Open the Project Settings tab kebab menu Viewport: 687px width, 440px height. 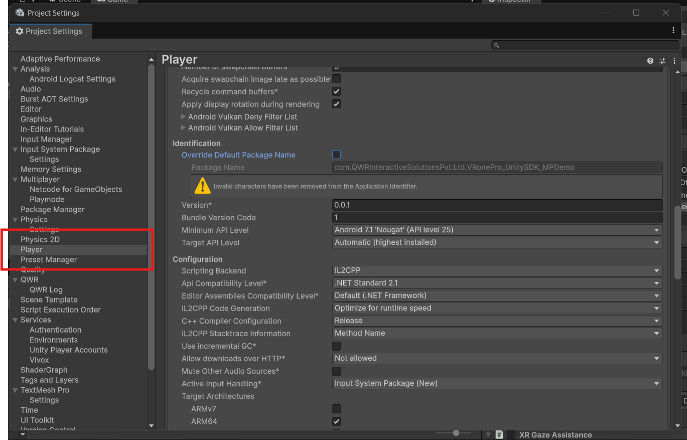pos(673,31)
